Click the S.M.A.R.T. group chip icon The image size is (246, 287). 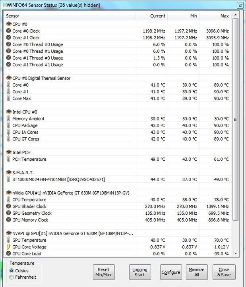[x=9, y=172]
